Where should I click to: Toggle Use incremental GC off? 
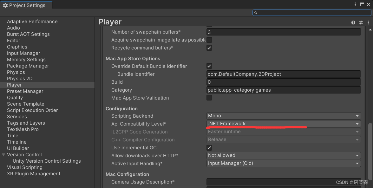coord(209,147)
